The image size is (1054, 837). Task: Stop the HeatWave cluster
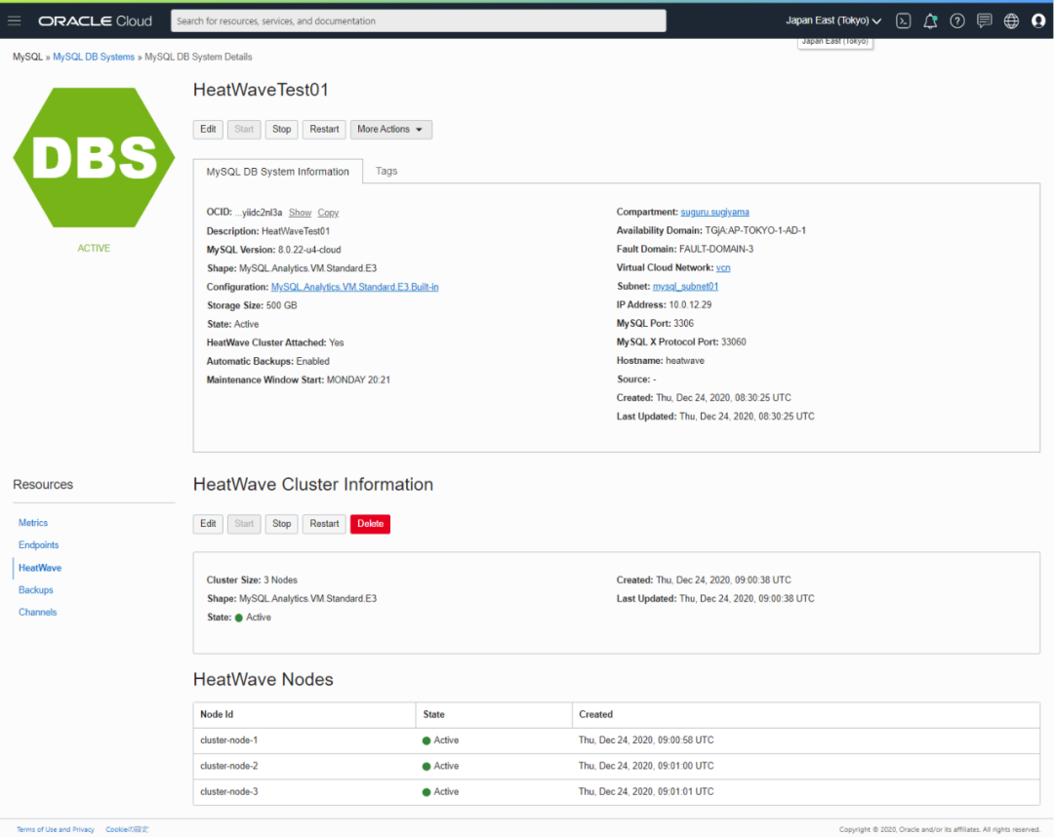pos(282,524)
